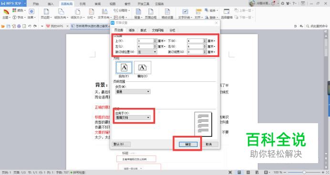Click the bottom margin (下) input field
Image resolution: width=330 pixels, height=175 pixels.
(x=195, y=41)
